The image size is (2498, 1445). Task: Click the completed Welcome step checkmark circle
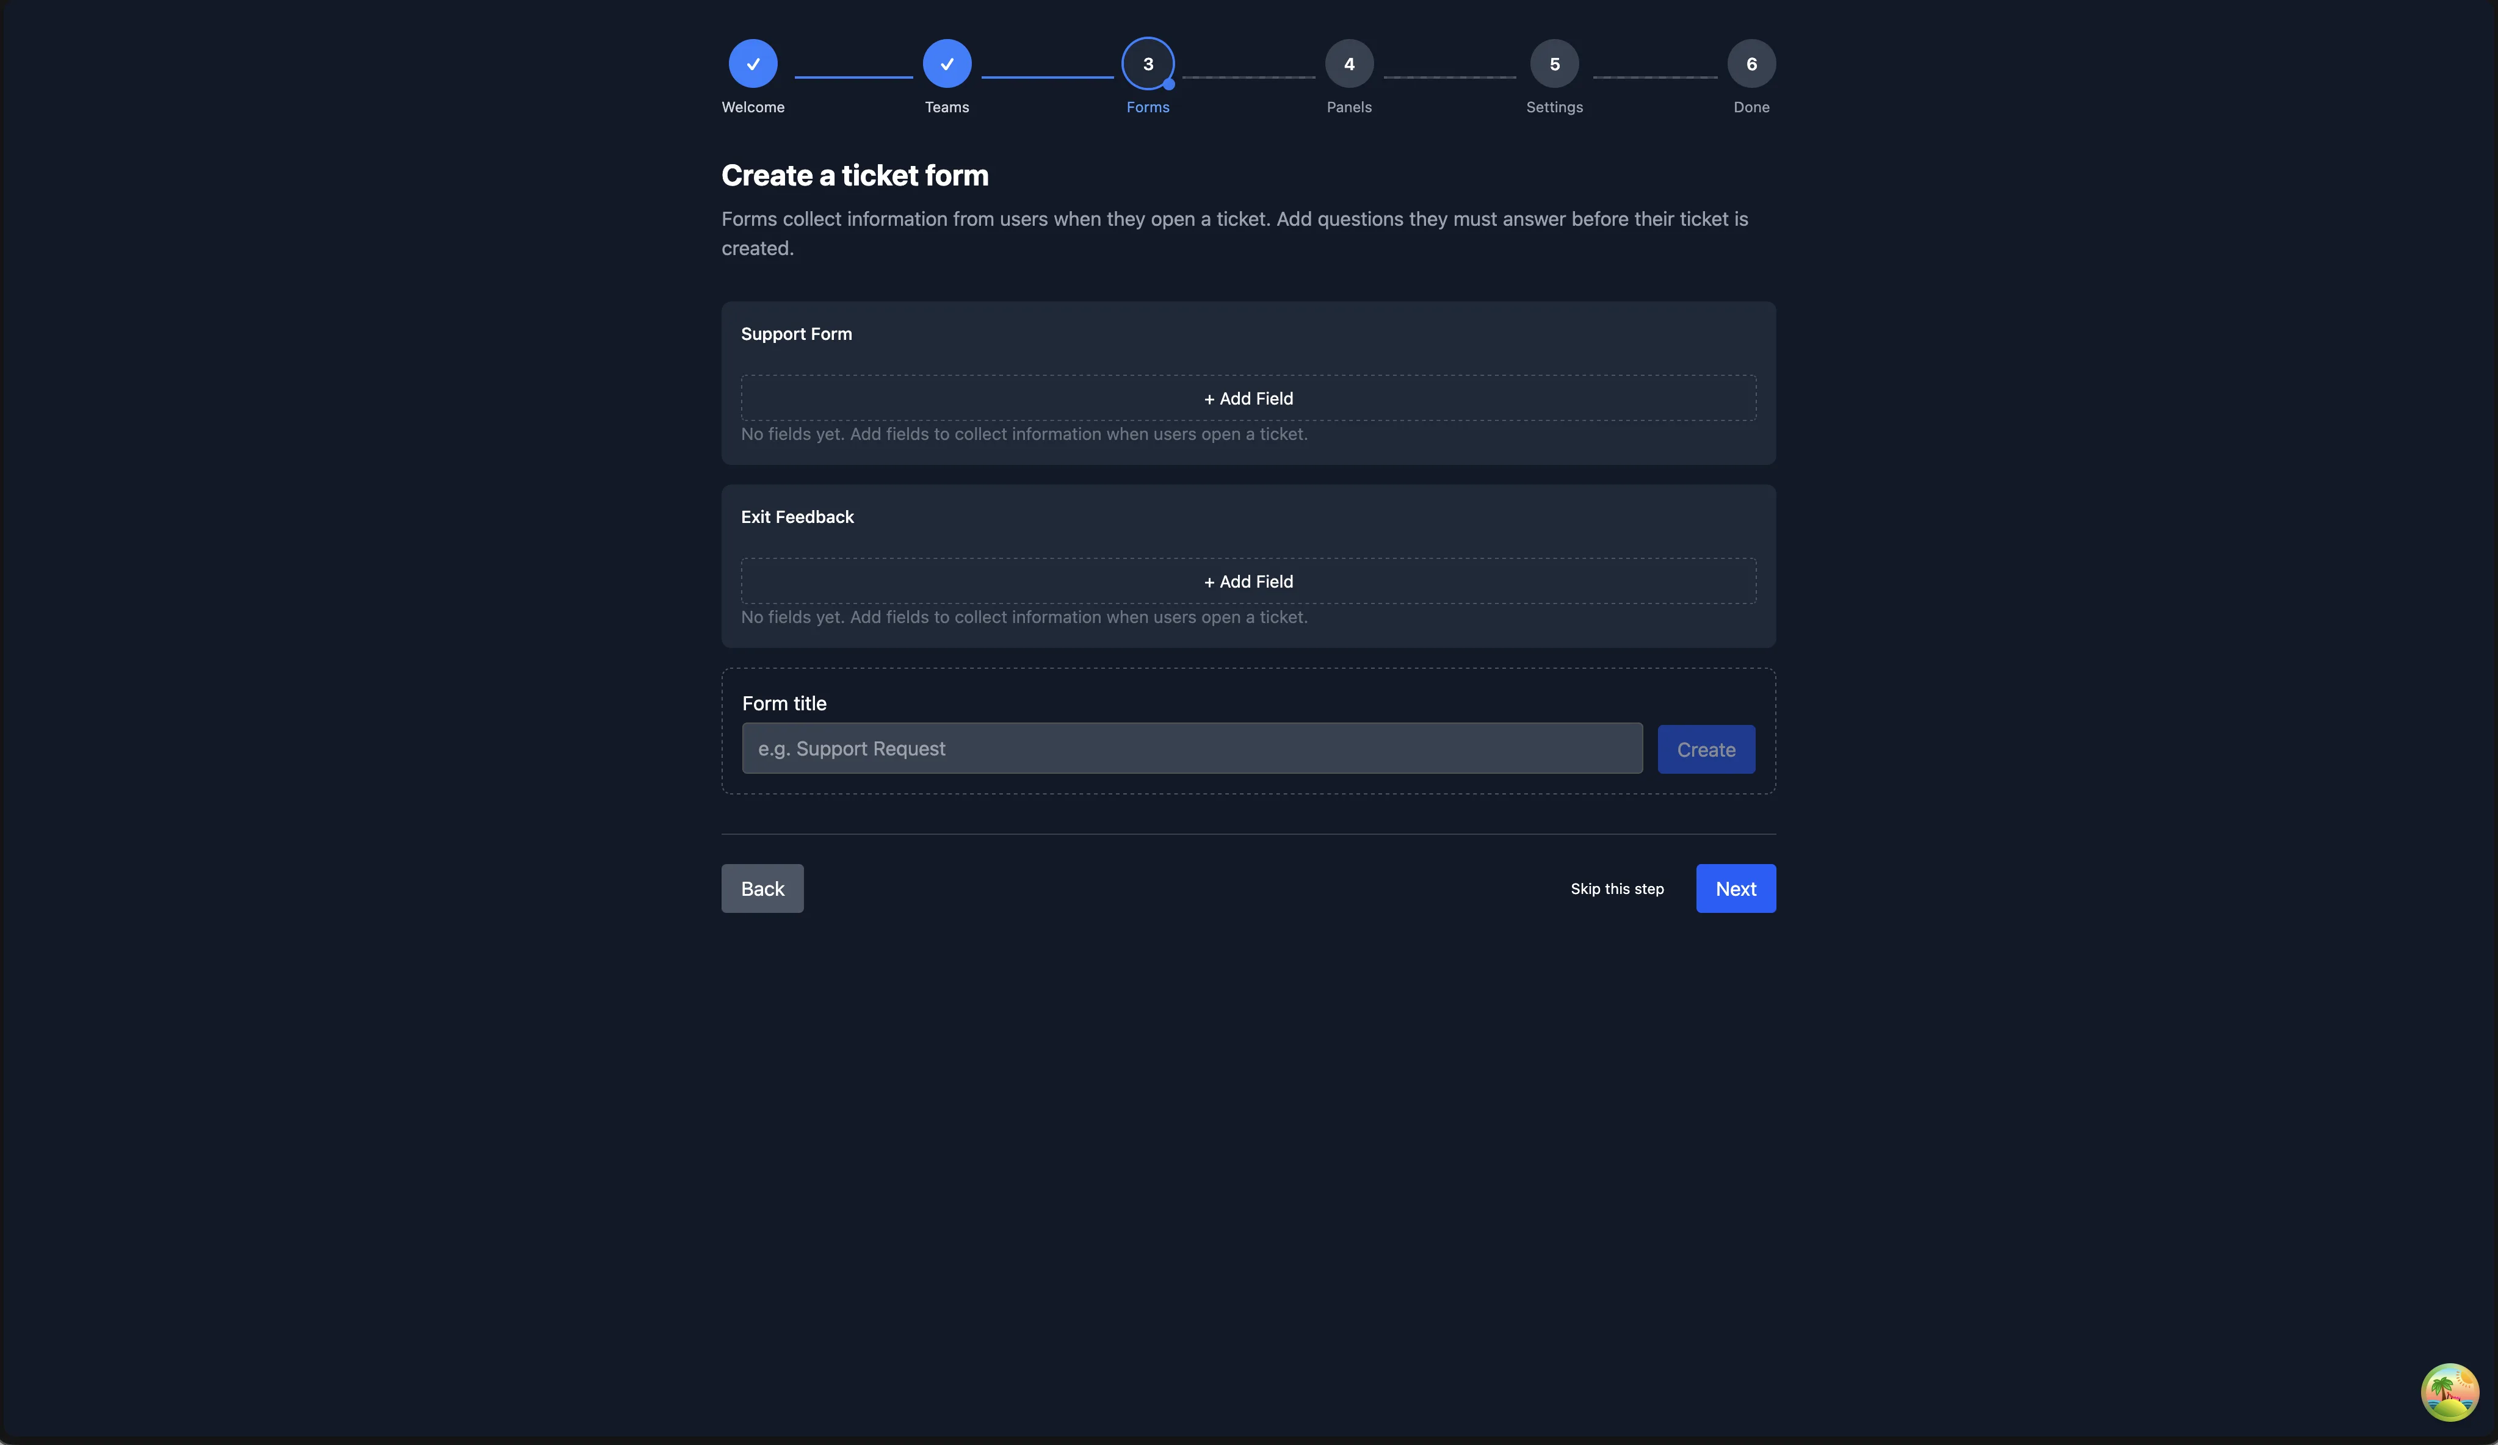point(752,63)
